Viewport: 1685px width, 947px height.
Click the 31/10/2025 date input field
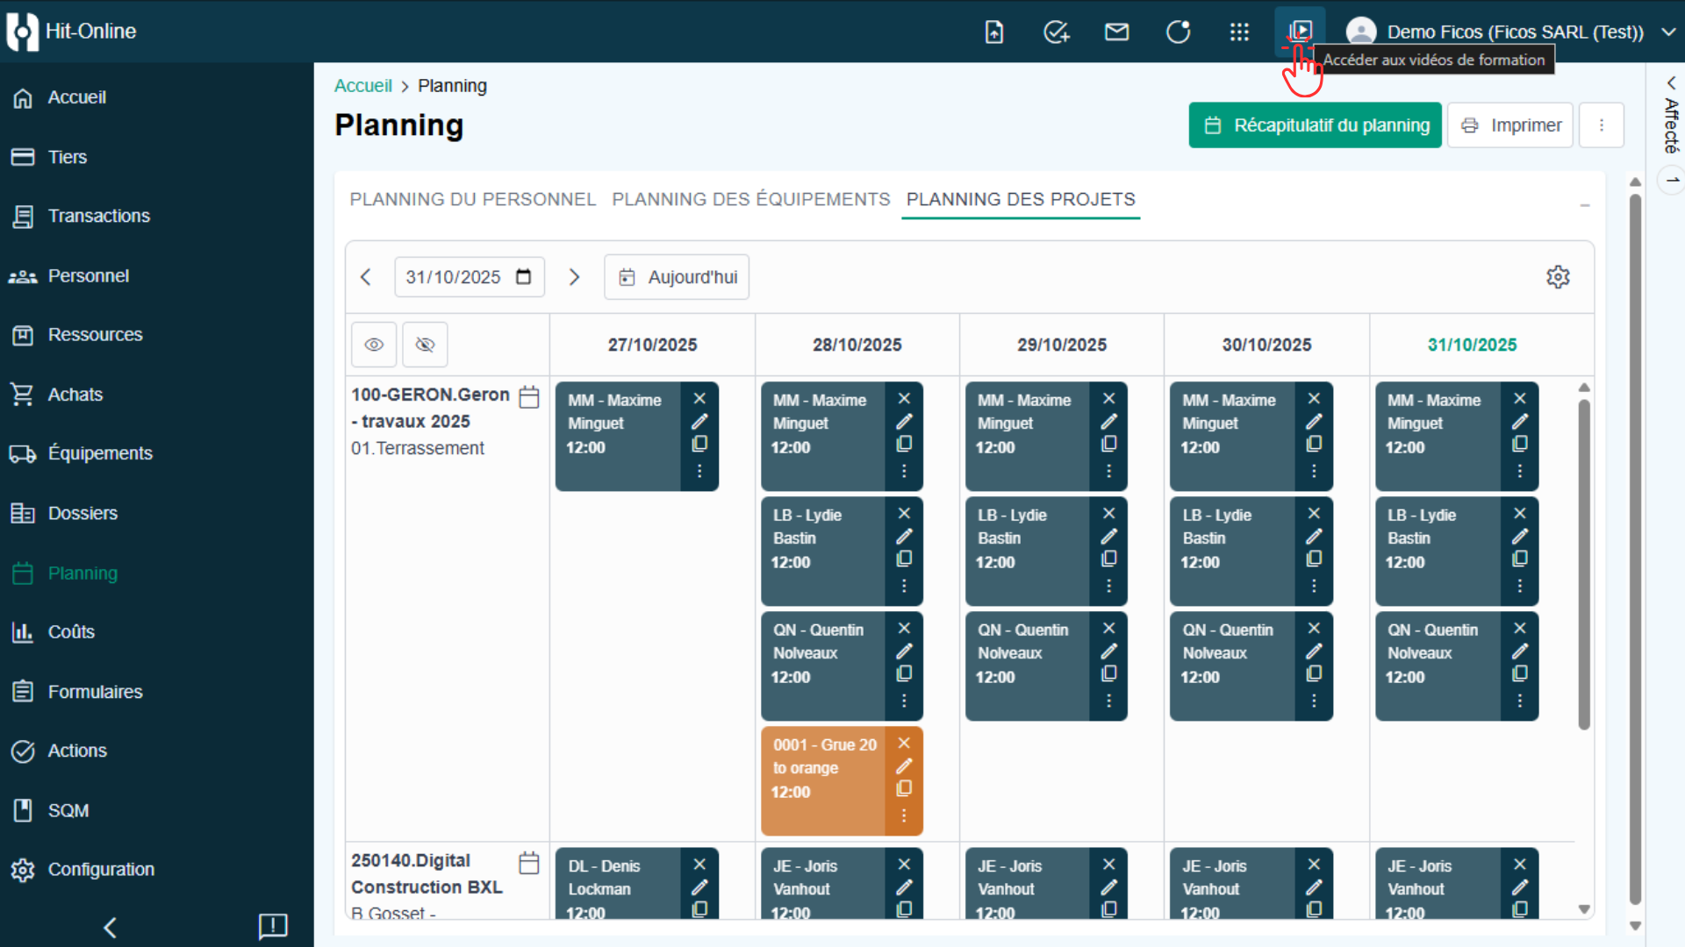(x=454, y=277)
